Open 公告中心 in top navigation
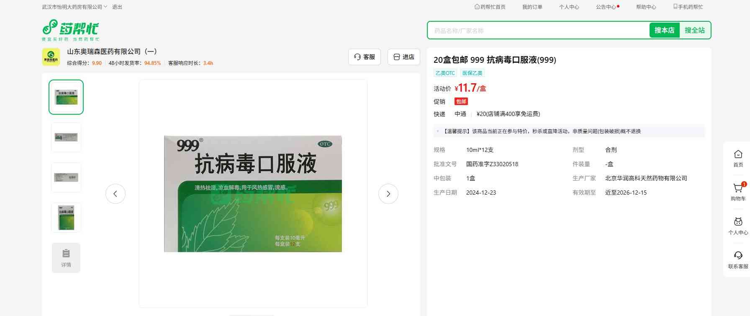This screenshot has width=750, height=316. click(606, 7)
